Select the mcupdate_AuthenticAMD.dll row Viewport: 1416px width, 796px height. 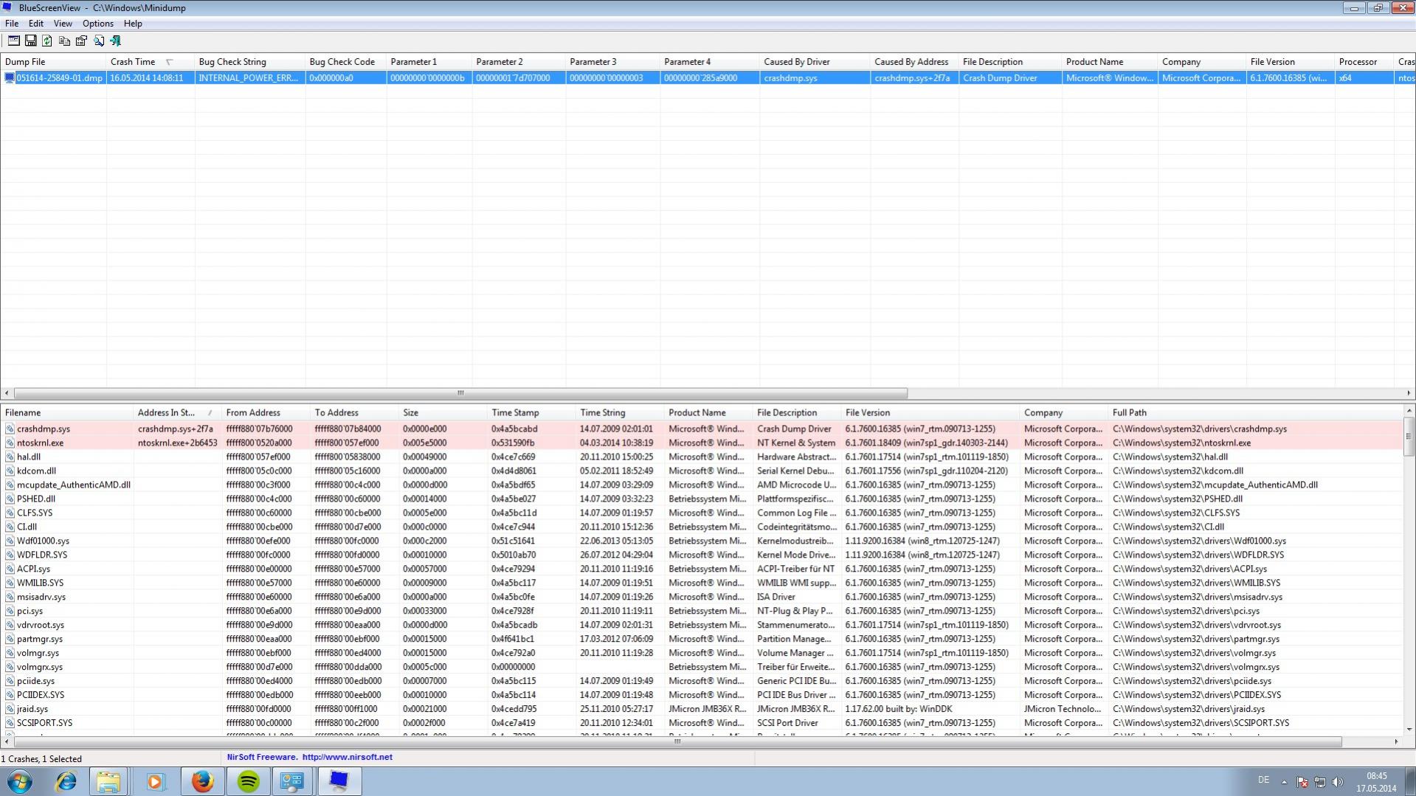pos(702,485)
